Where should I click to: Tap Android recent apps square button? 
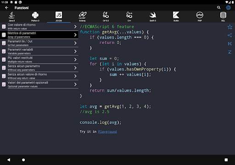(x=226, y=160)
